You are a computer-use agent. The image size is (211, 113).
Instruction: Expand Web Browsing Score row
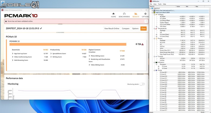point(13,60)
